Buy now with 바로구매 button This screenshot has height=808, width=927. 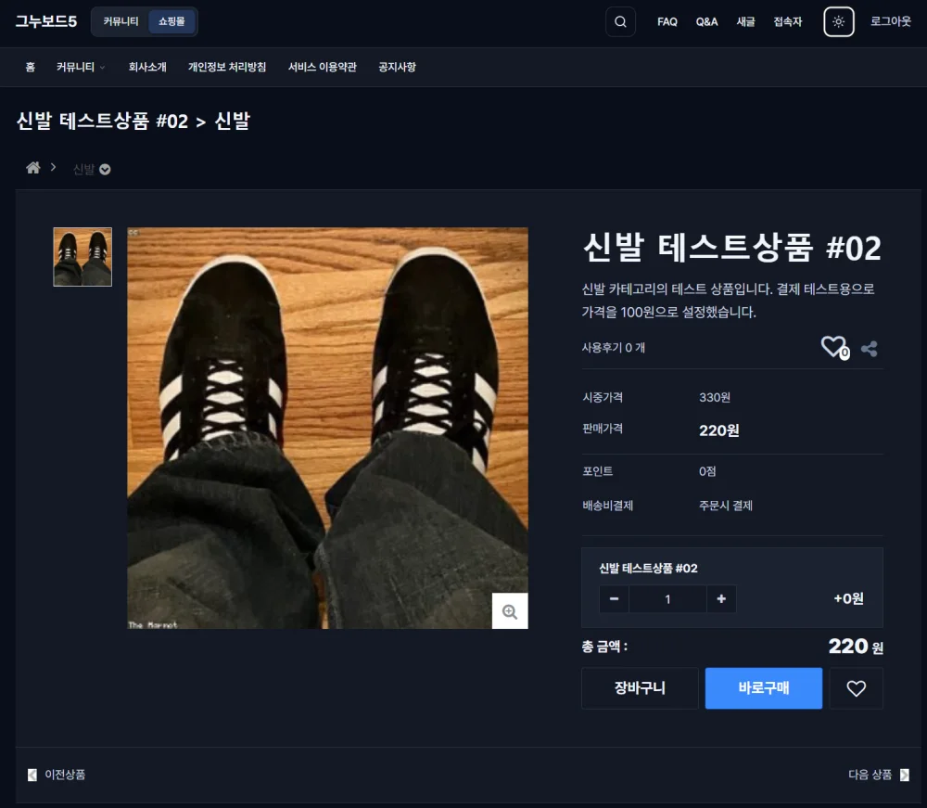tap(763, 688)
